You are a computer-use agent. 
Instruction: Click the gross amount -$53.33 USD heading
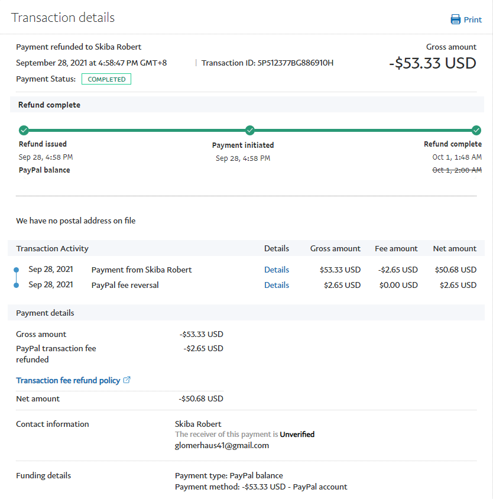point(433,63)
